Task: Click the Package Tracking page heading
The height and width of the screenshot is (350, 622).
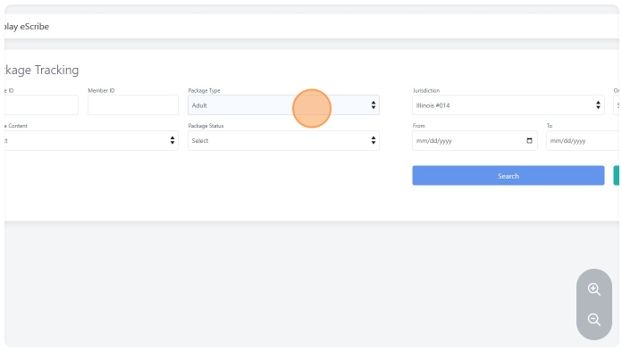Action: pyautogui.click(x=42, y=70)
